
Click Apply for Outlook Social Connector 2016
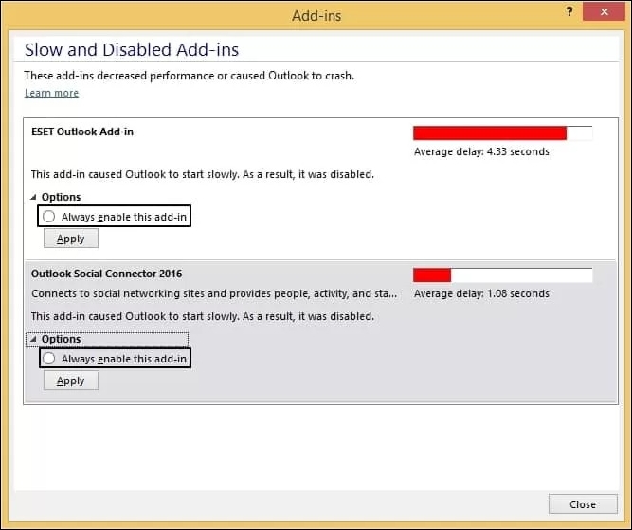coord(71,380)
